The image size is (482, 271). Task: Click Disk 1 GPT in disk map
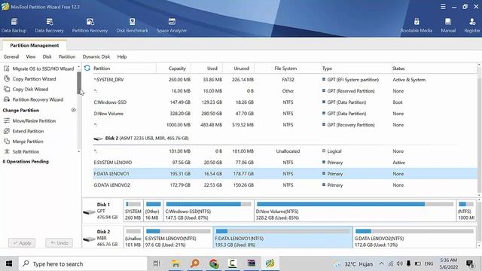[x=102, y=211]
